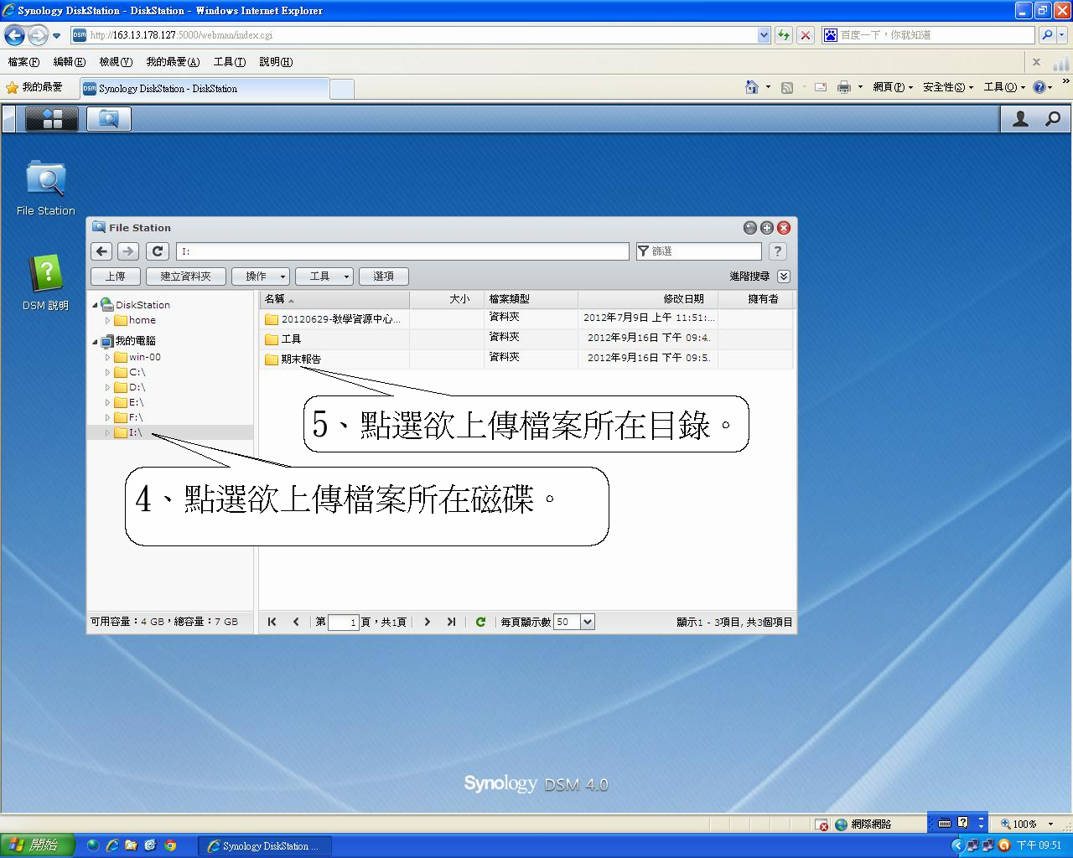The width and height of the screenshot is (1073, 858).
Task: Open the DSM main menu grid icon
Action: 53,120
